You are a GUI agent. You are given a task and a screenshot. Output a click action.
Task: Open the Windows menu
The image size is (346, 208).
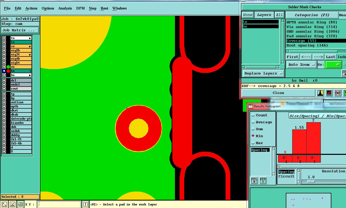[x=120, y=8]
